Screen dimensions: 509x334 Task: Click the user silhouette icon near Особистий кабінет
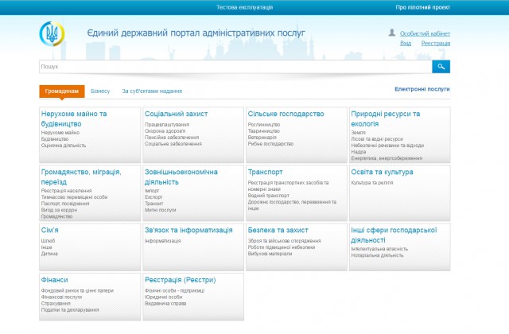[391, 33]
